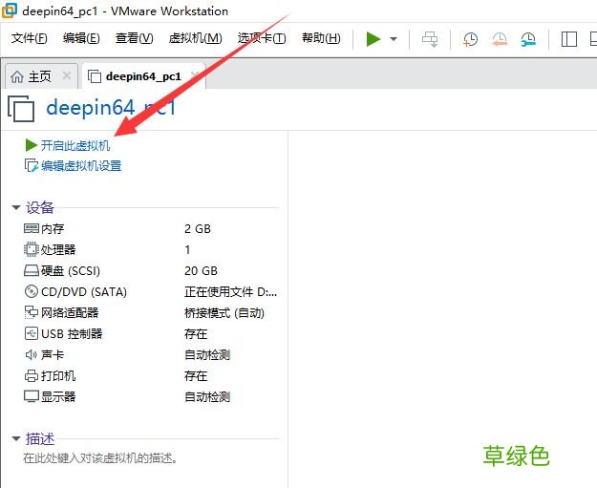The height and width of the screenshot is (488, 597).
Task: Toggle the library sidebar panel icon
Action: pos(569,39)
